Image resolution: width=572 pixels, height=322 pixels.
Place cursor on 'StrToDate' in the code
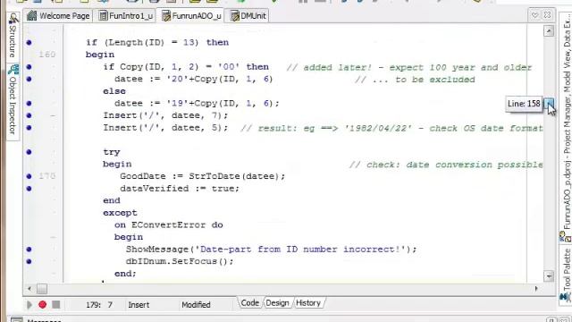pos(214,176)
